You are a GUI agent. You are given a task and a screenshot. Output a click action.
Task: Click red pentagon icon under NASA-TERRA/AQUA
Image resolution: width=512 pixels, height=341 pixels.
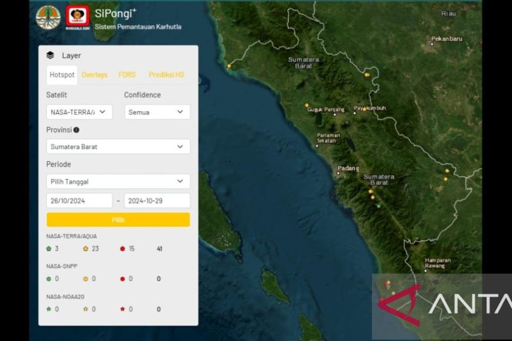click(x=122, y=249)
